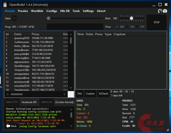This screenshot has height=133, width=171.
Task: Click the screenshot camera icon
Action: [165, 11]
